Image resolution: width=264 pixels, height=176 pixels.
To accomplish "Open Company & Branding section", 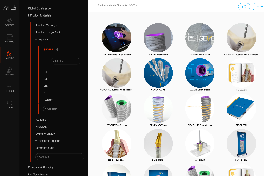I will tap(41, 168).
